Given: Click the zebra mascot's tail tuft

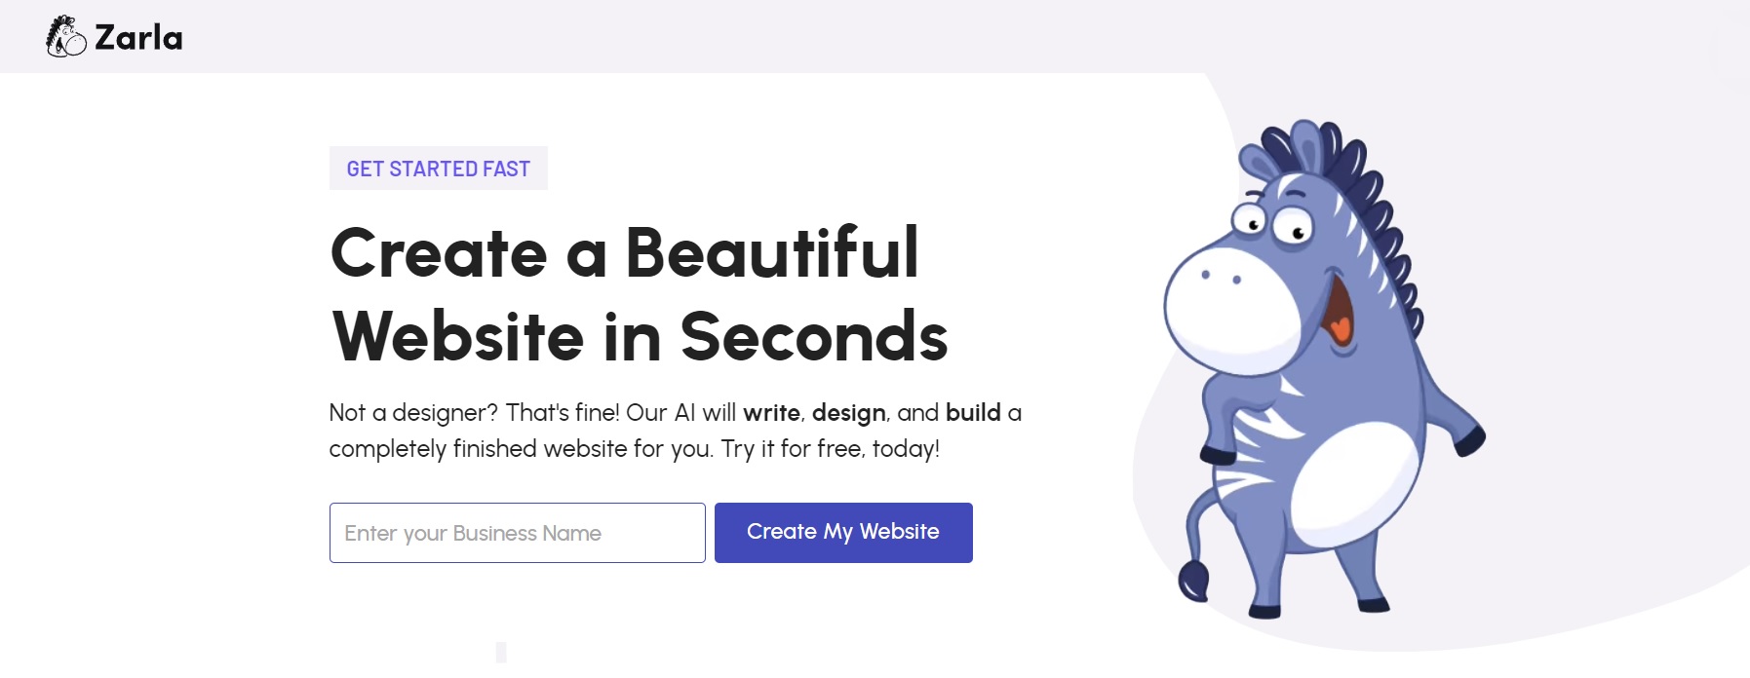Looking at the screenshot, I should point(1193,583).
